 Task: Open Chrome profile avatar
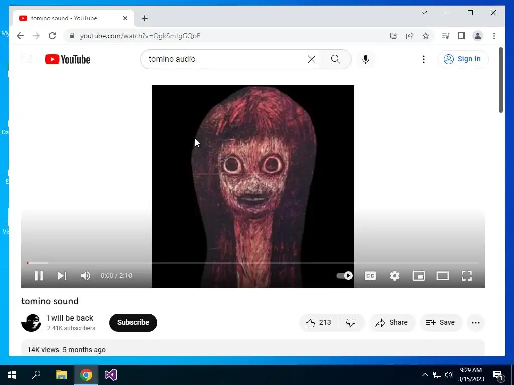click(478, 36)
